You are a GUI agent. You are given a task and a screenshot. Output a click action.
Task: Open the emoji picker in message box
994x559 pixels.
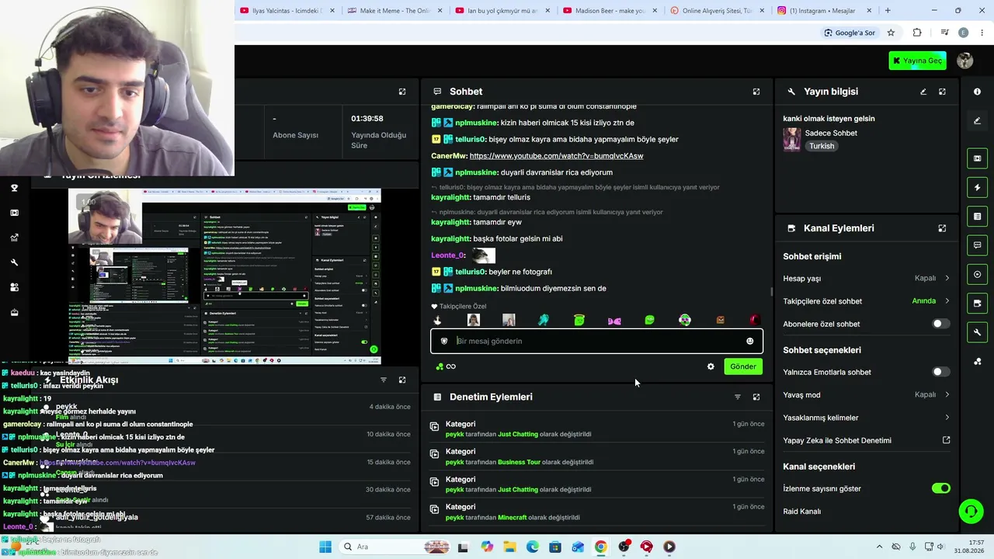[749, 341]
